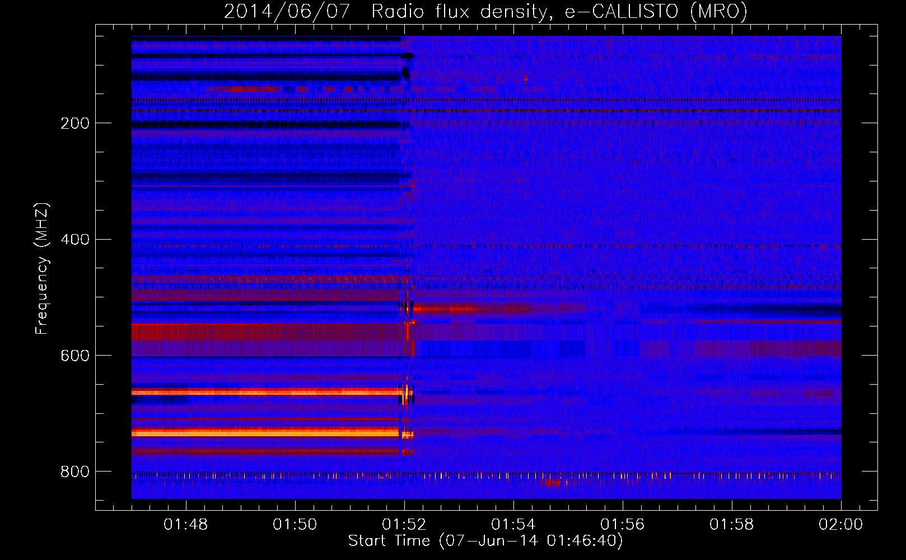Image resolution: width=906 pixels, height=560 pixels.
Task: Click the 'Frequency (MHZ)' y-axis label
Action: pyautogui.click(x=42, y=269)
